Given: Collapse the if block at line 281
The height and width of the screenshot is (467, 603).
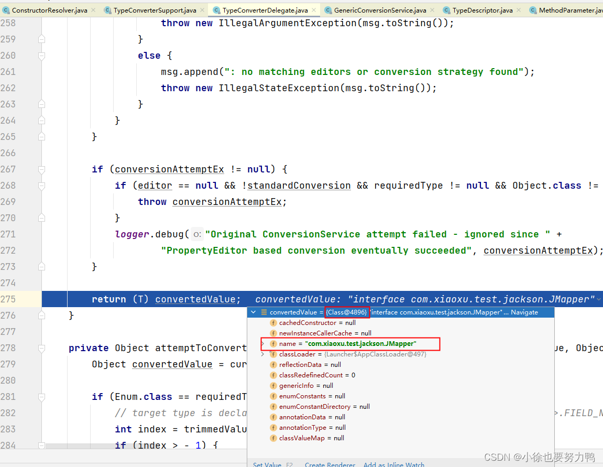Looking at the screenshot, I should pos(41,397).
